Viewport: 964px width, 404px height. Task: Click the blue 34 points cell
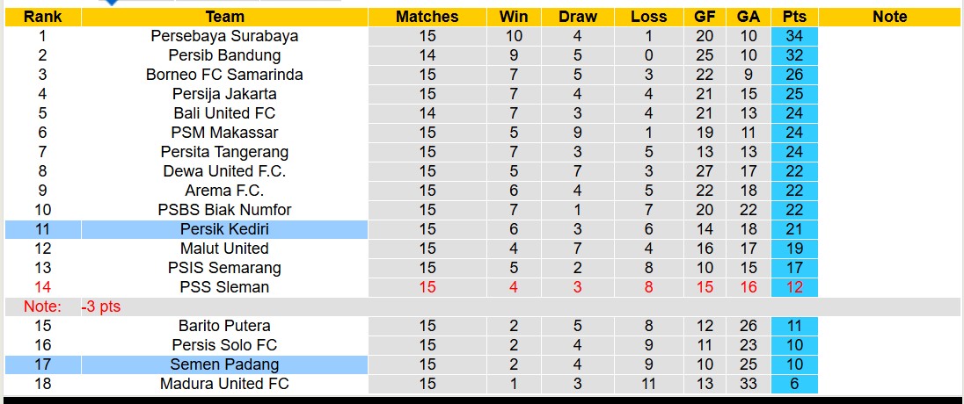pos(794,36)
